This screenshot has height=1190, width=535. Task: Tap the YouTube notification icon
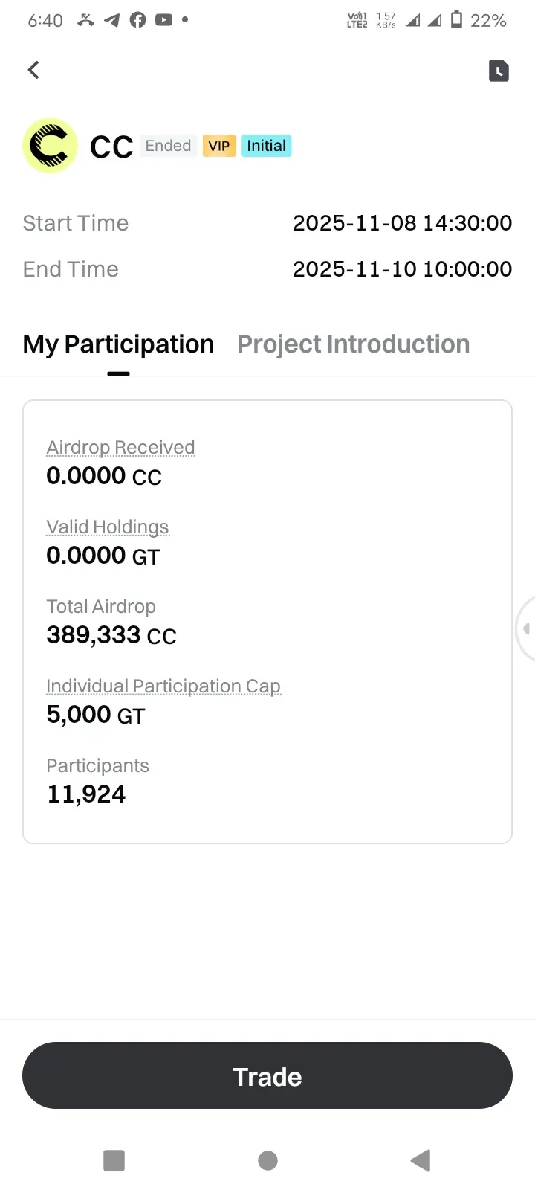pos(163,20)
